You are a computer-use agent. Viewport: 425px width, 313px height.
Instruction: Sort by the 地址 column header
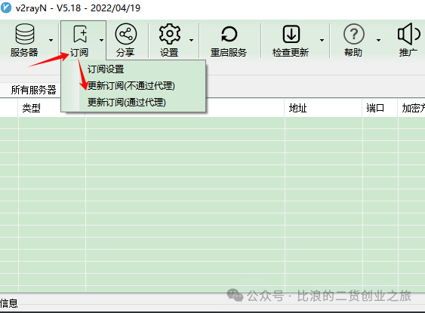[x=297, y=108]
